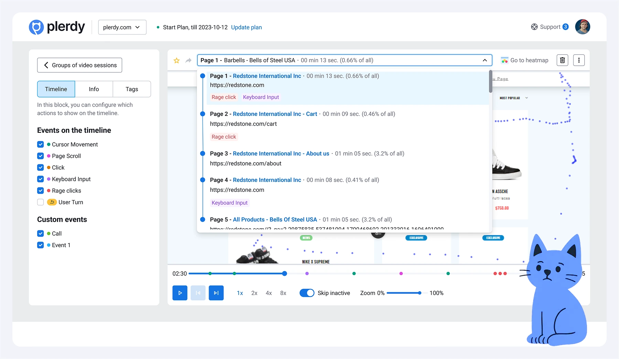Delete the session with trash icon
Image resolution: width=619 pixels, height=359 pixels.
[x=562, y=60]
